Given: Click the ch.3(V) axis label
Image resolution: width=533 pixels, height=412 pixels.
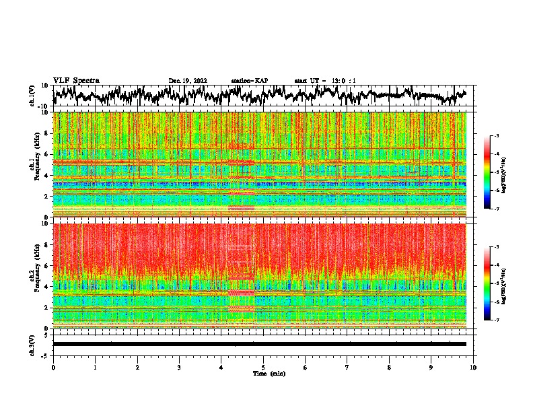Looking at the screenshot, I should (32, 346).
